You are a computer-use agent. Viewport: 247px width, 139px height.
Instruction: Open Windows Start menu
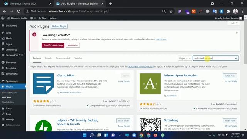pyautogui.click(x=85, y=135)
